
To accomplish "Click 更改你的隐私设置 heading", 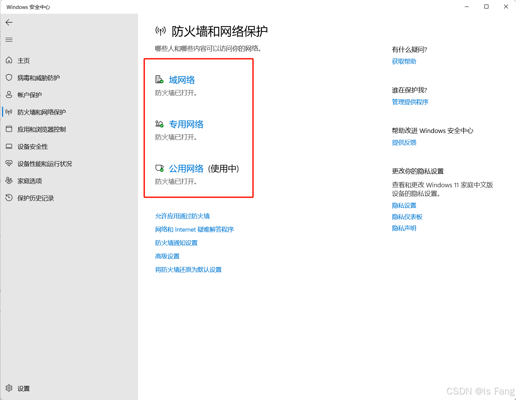I will point(418,171).
